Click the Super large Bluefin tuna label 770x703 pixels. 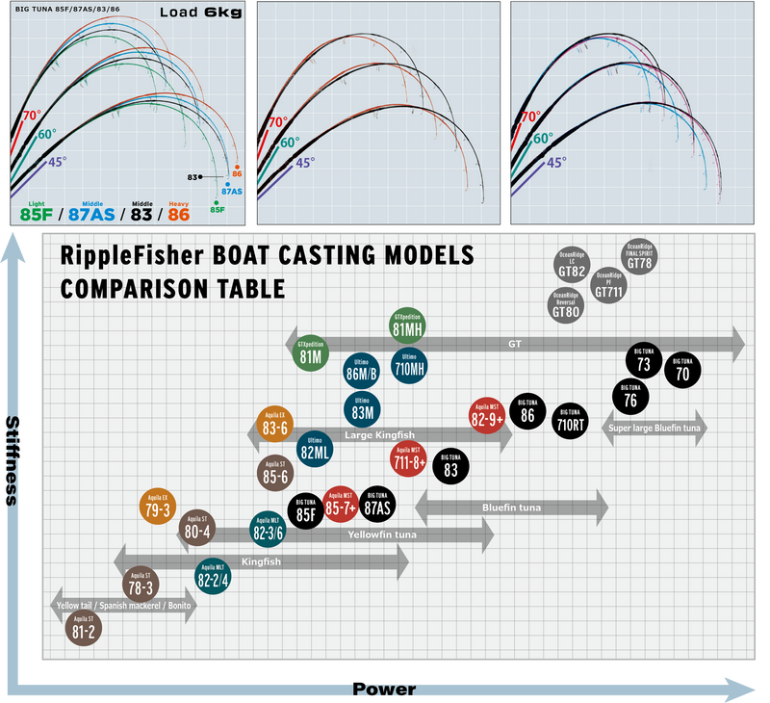tap(654, 428)
